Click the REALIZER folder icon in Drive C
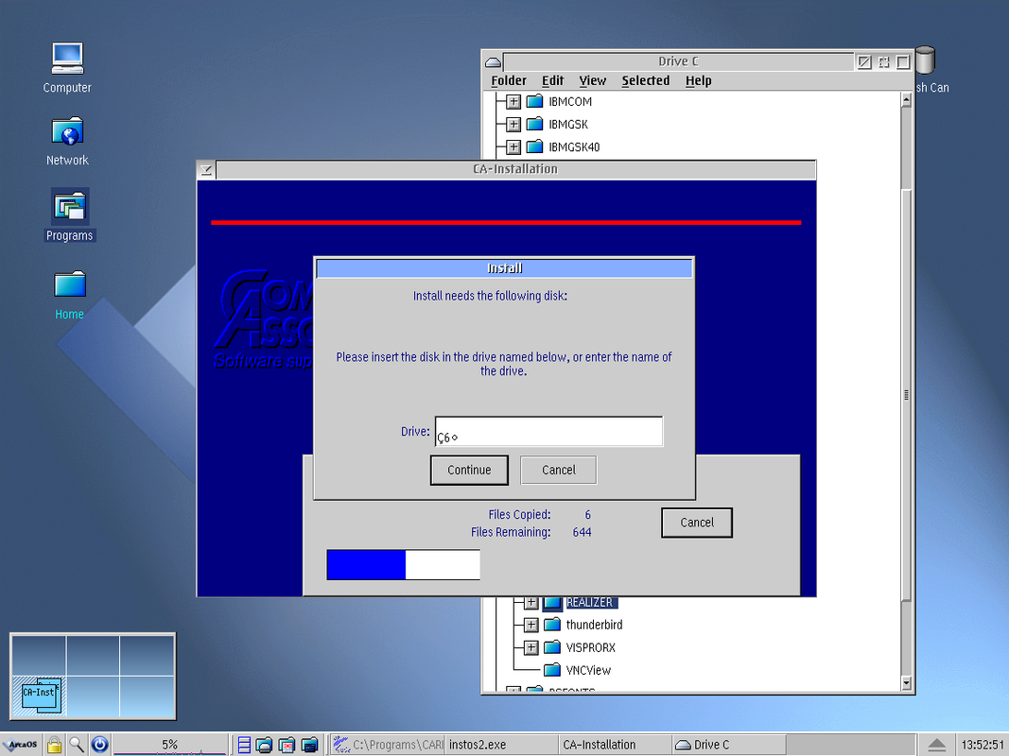 (552, 602)
